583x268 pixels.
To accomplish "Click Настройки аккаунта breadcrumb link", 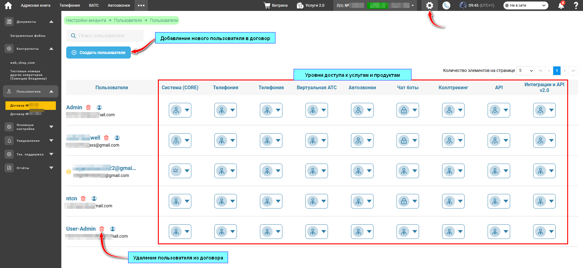I will coord(86,20).
